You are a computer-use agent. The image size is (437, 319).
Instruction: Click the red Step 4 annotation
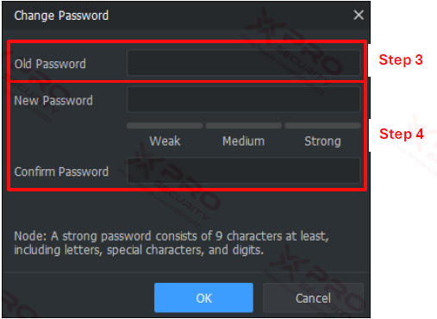pos(402,134)
